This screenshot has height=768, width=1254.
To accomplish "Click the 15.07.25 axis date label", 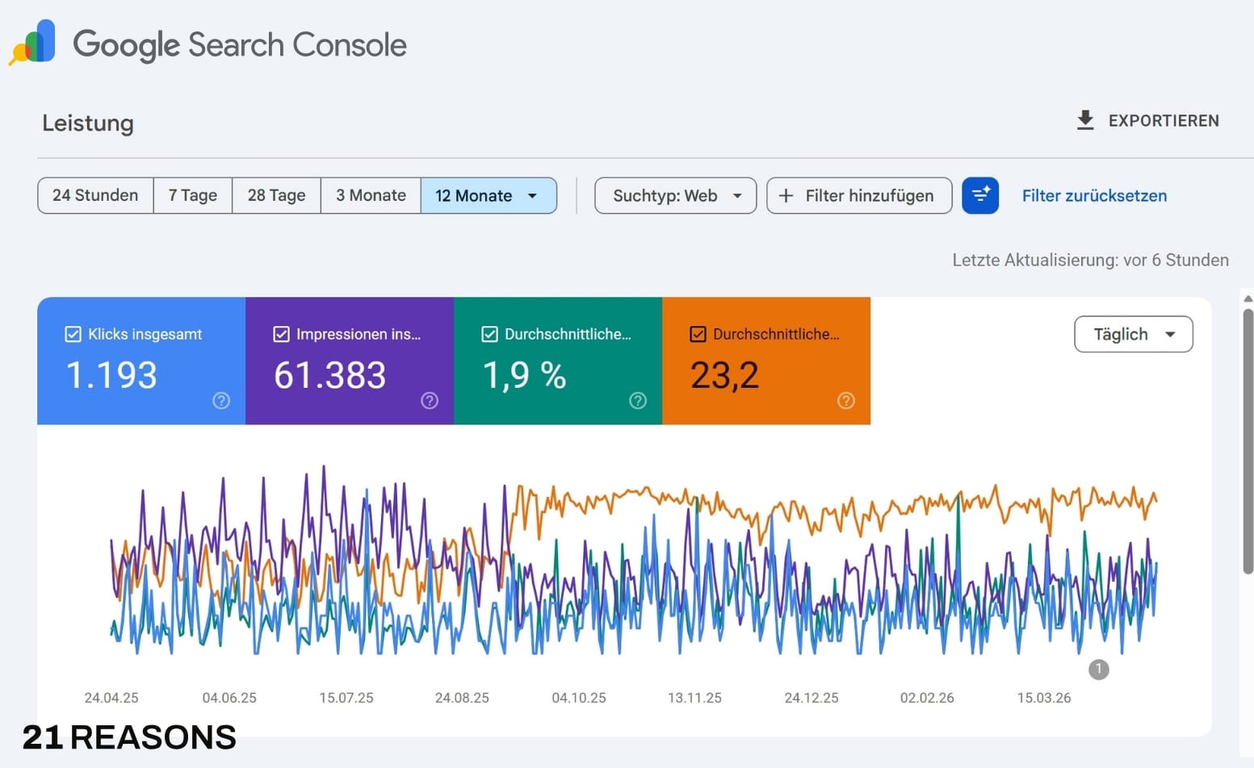I will [346, 698].
